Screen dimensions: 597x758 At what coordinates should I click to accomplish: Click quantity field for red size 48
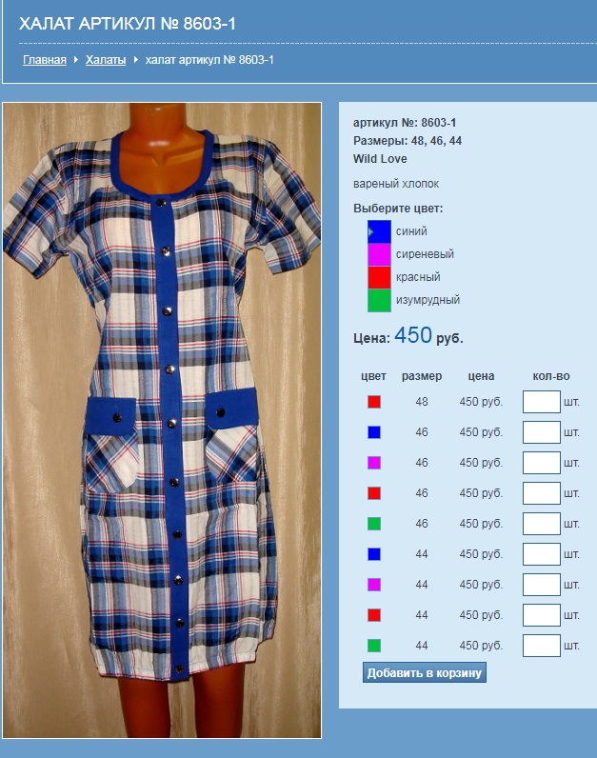(542, 402)
